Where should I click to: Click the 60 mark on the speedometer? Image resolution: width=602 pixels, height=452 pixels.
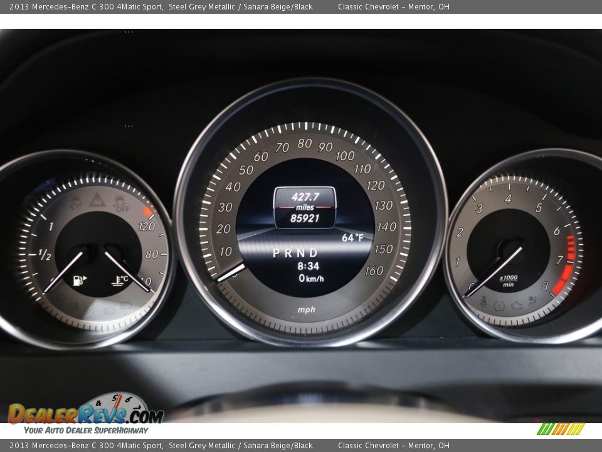[x=261, y=156]
